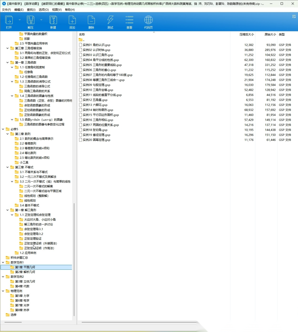
Task: Sort by the 名称 column header
Action: pos(82,34)
